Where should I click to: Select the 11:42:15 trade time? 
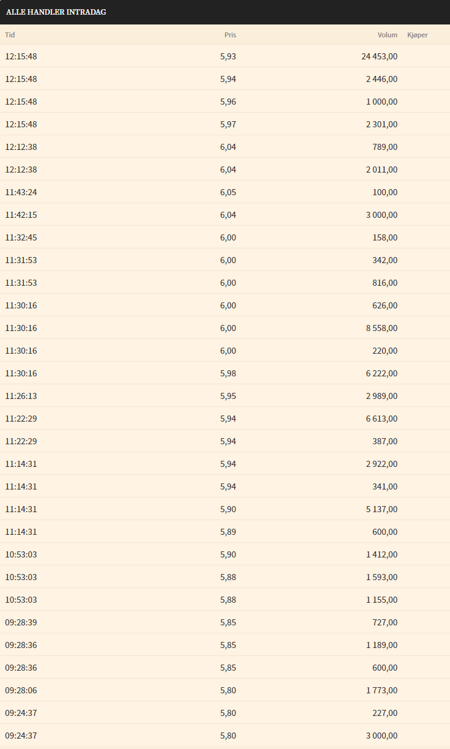tap(21, 215)
